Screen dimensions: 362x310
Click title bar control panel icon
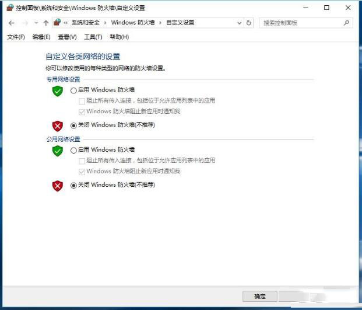coord(10,8)
